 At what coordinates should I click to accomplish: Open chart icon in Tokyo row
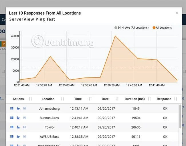click(18, 127)
